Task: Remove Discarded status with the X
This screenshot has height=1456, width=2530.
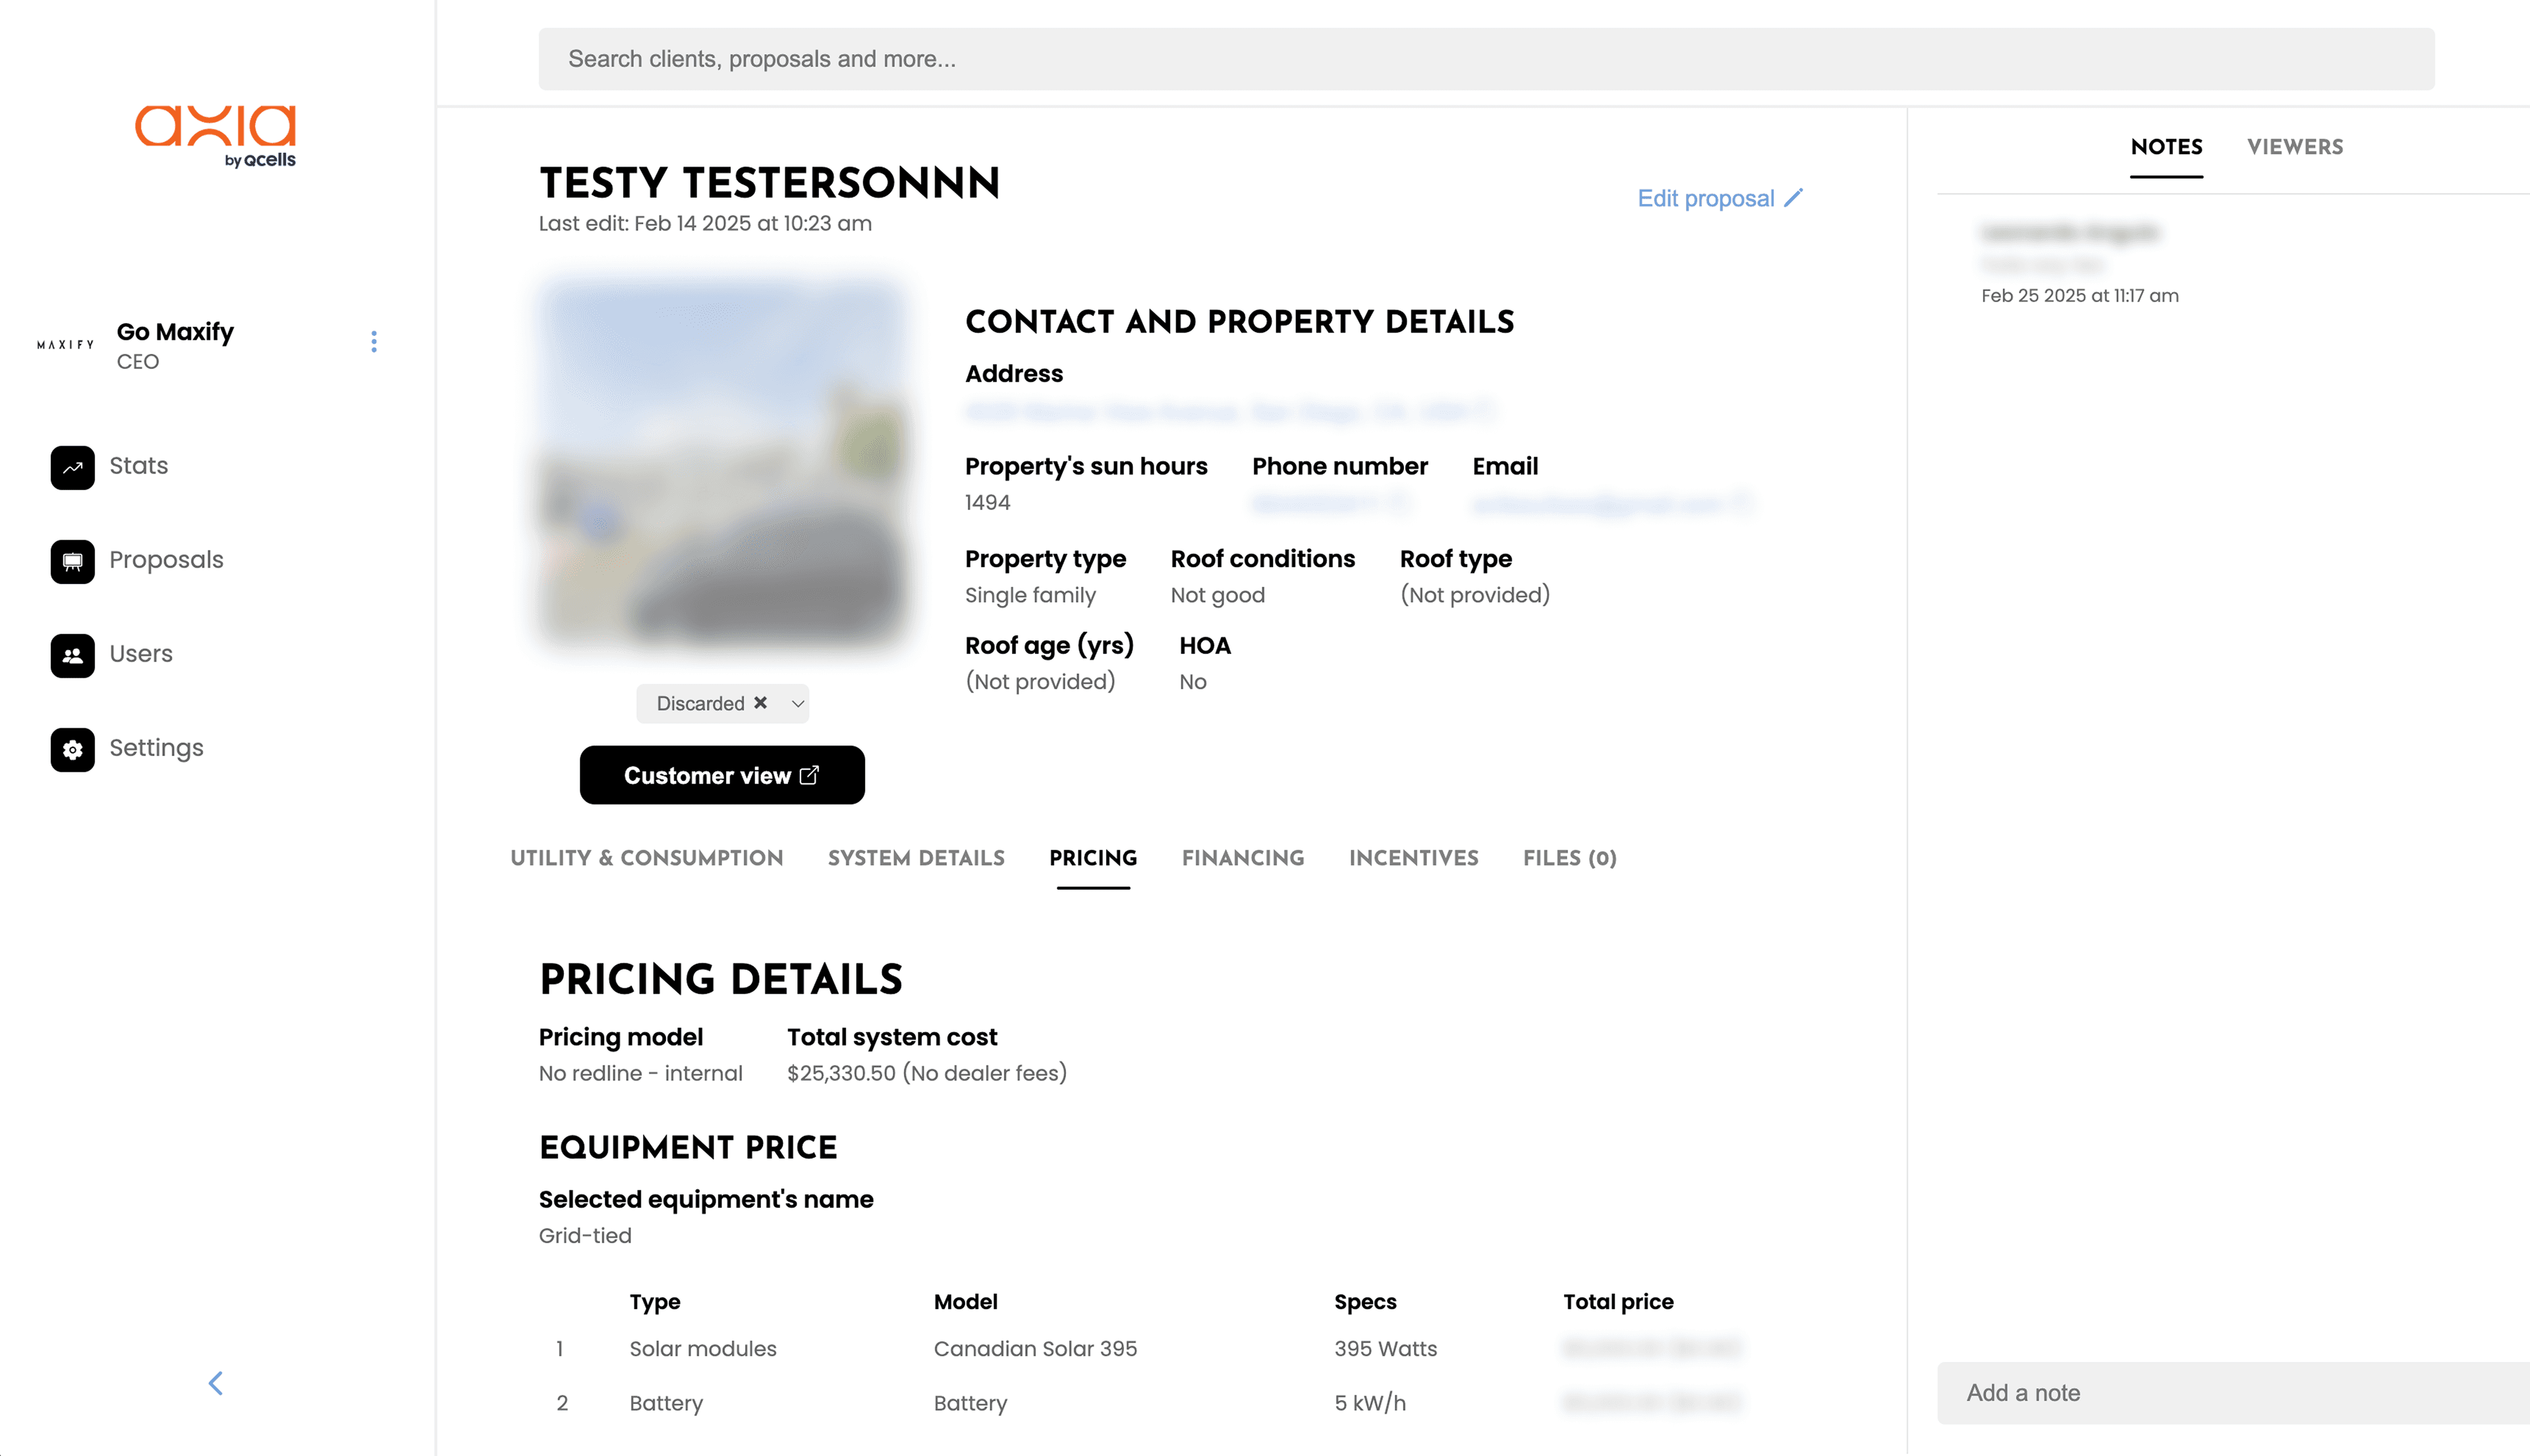Action: click(x=760, y=703)
